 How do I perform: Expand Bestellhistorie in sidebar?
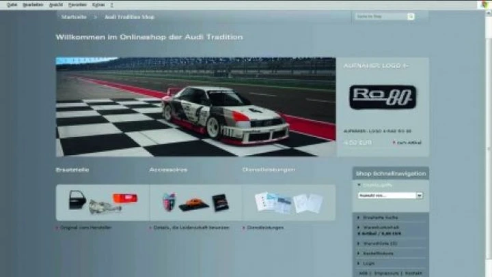[x=375, y=253]
